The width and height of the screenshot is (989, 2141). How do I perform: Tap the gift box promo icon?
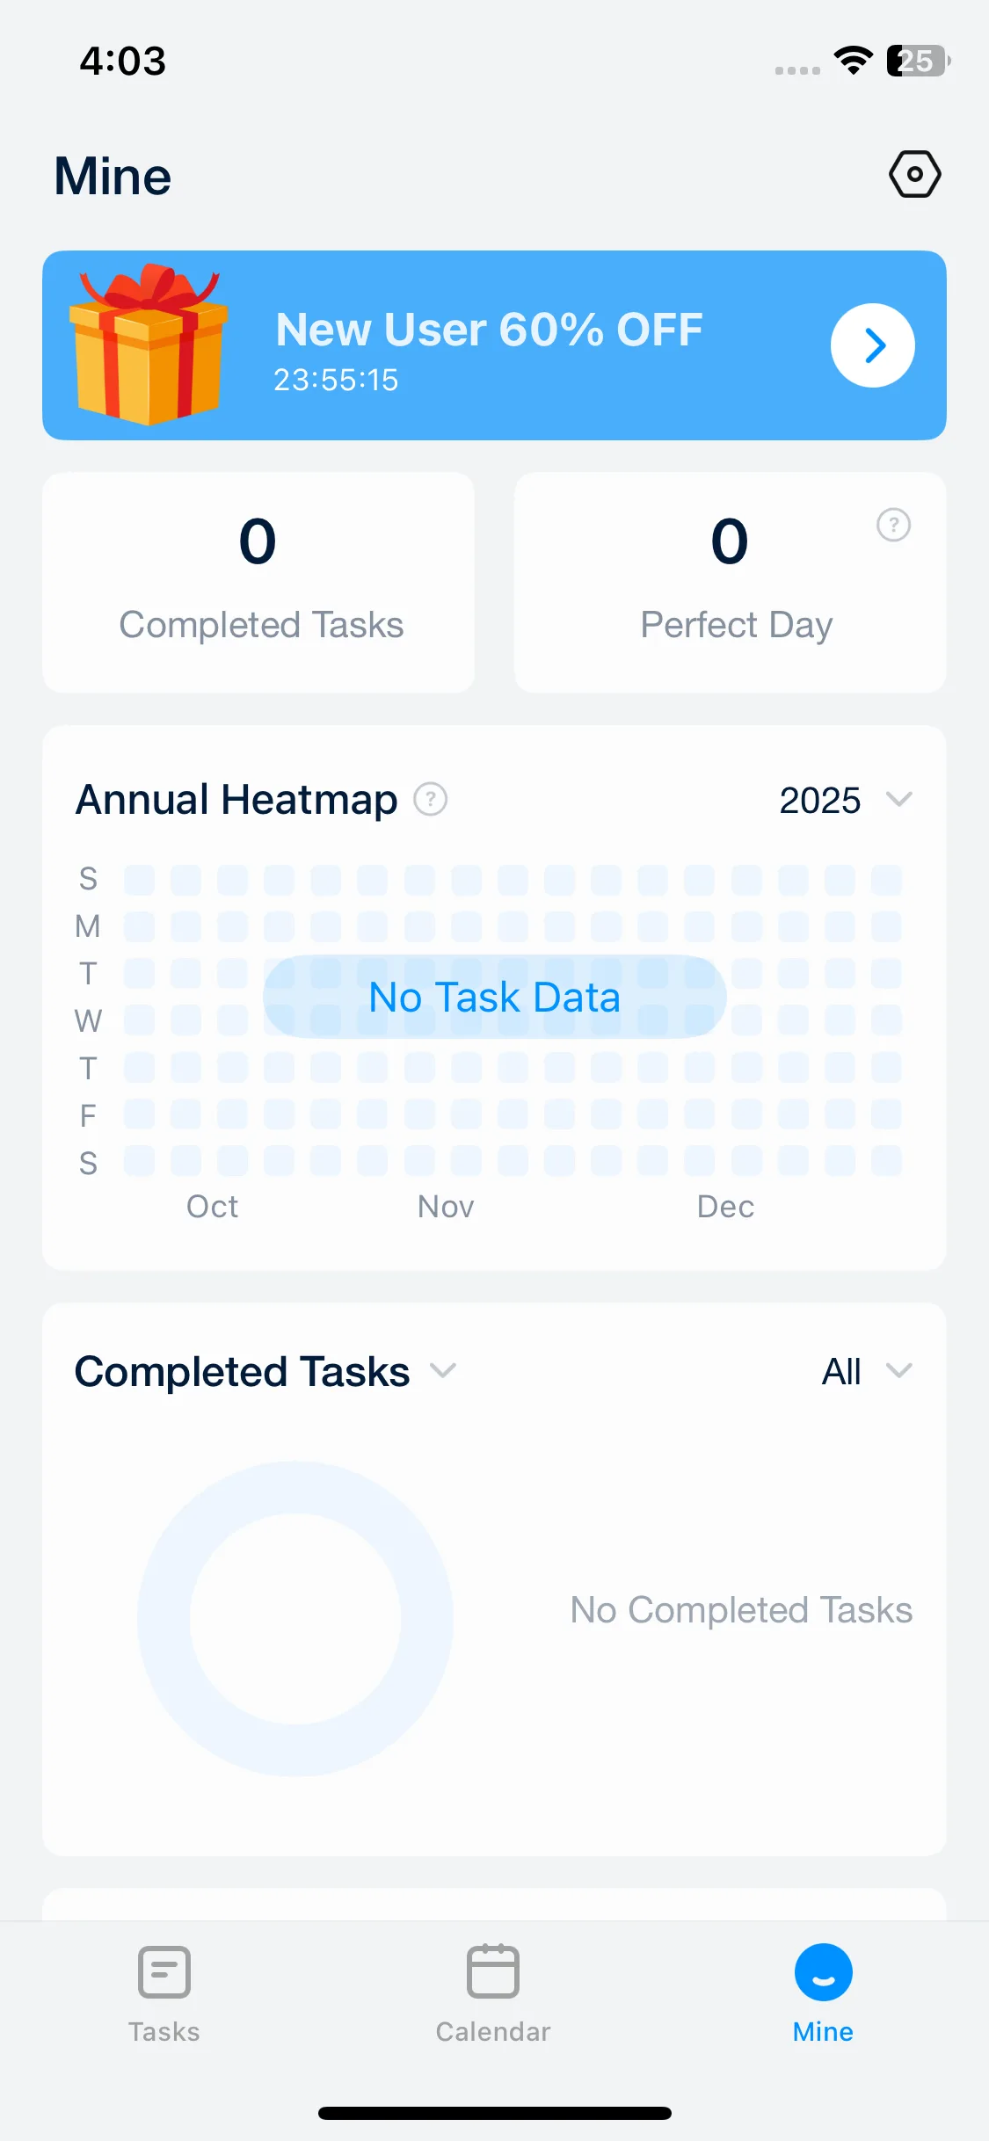coord(149,344)
